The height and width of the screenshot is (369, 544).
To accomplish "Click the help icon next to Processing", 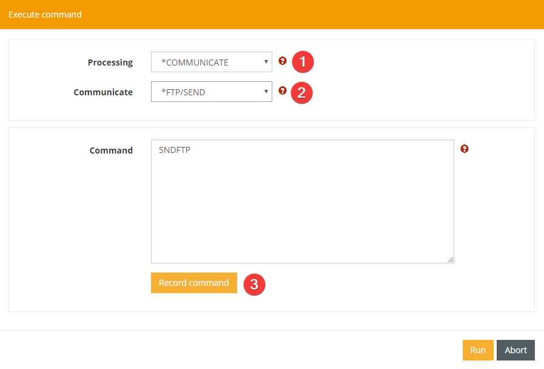I will (282, 61).
